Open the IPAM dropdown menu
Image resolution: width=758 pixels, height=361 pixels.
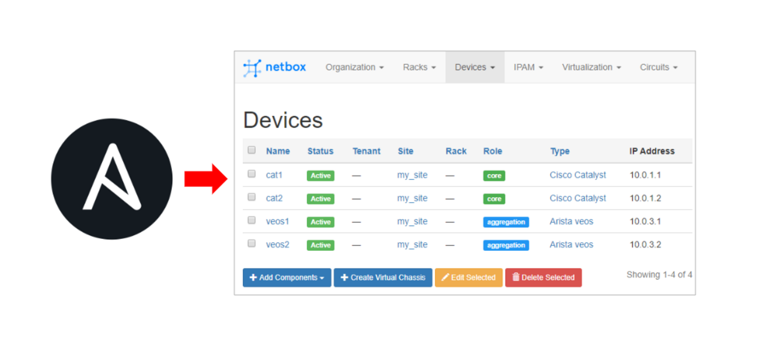coord(529,68)
